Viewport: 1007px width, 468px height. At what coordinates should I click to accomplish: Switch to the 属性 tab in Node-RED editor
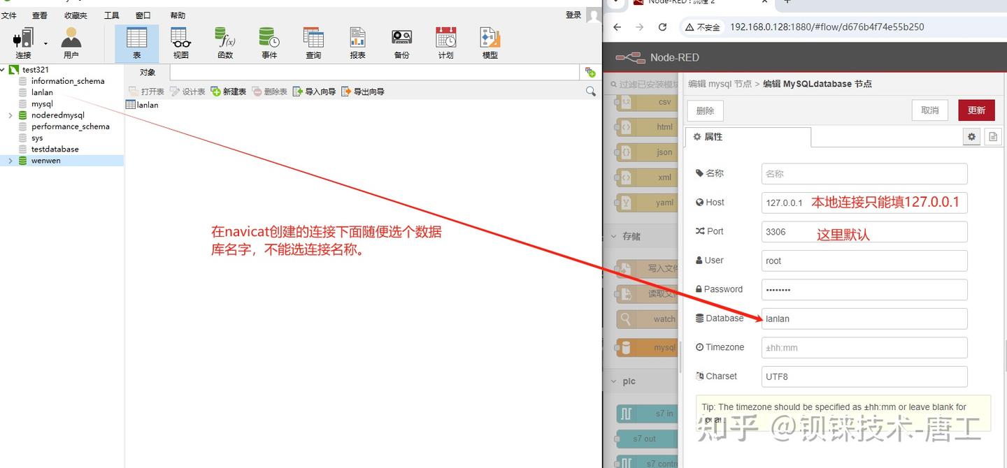(712, 136)
